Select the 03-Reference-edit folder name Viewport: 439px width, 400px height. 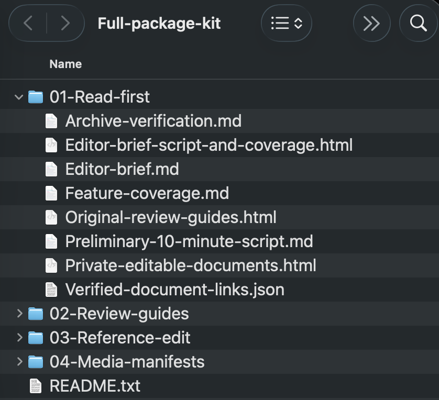click(x=120, y=337)
